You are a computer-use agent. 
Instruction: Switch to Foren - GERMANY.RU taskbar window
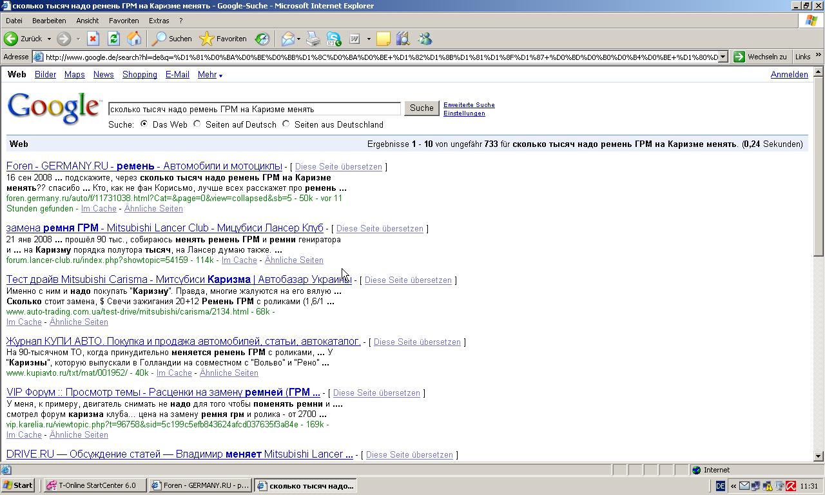point(200,485)
